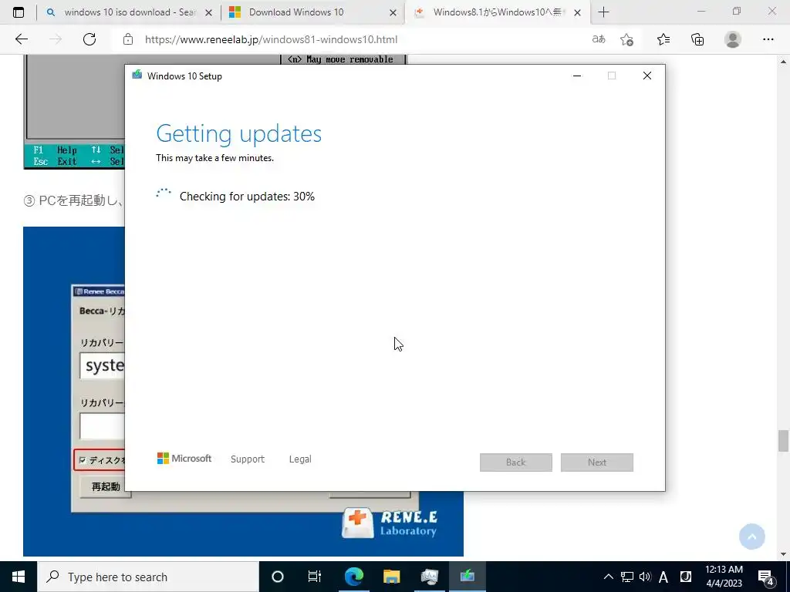Click the scroll-to-top circular arrow button
This screenshot has height=592, width=790.
pyautogui.click(x=751, y=536)
